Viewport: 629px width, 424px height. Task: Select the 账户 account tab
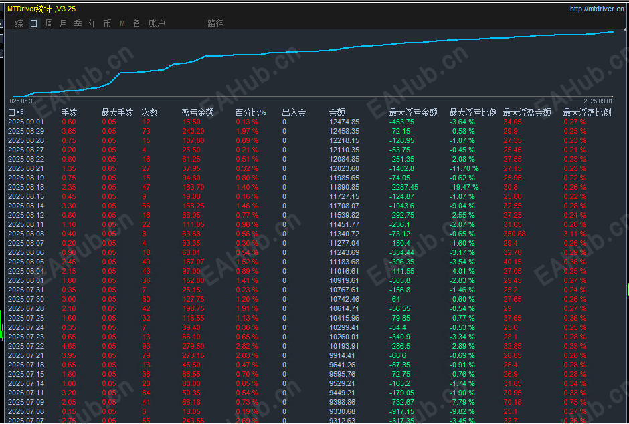157,23
